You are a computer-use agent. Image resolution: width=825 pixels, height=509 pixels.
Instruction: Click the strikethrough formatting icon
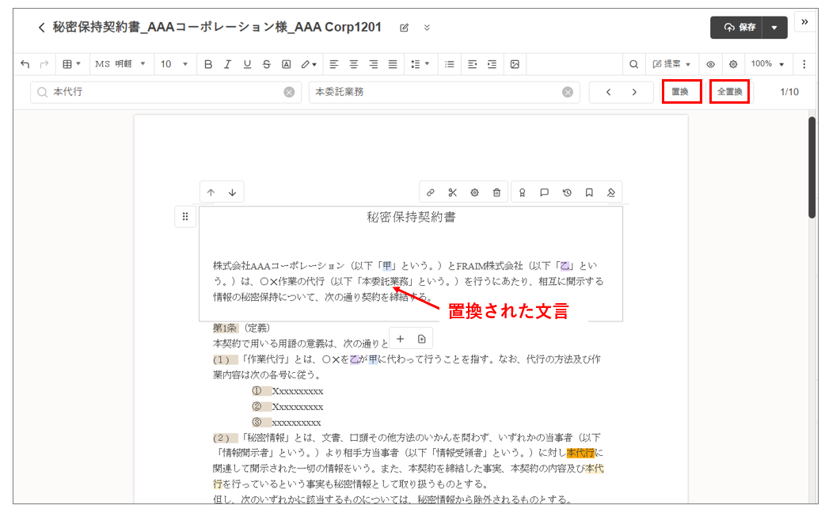pyautogui.click(x=266, y=64)
